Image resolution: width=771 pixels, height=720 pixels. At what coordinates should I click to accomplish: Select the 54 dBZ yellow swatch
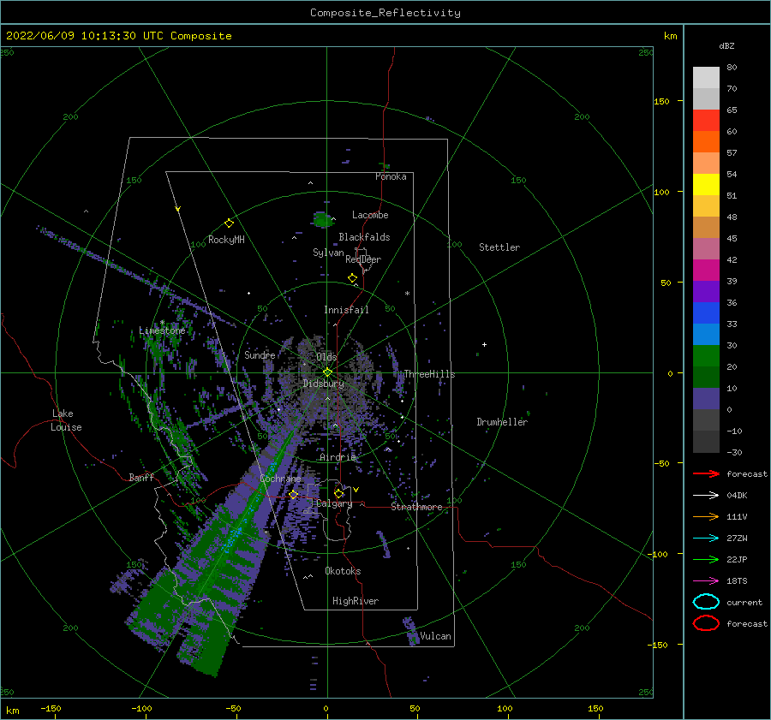point(706,184)
